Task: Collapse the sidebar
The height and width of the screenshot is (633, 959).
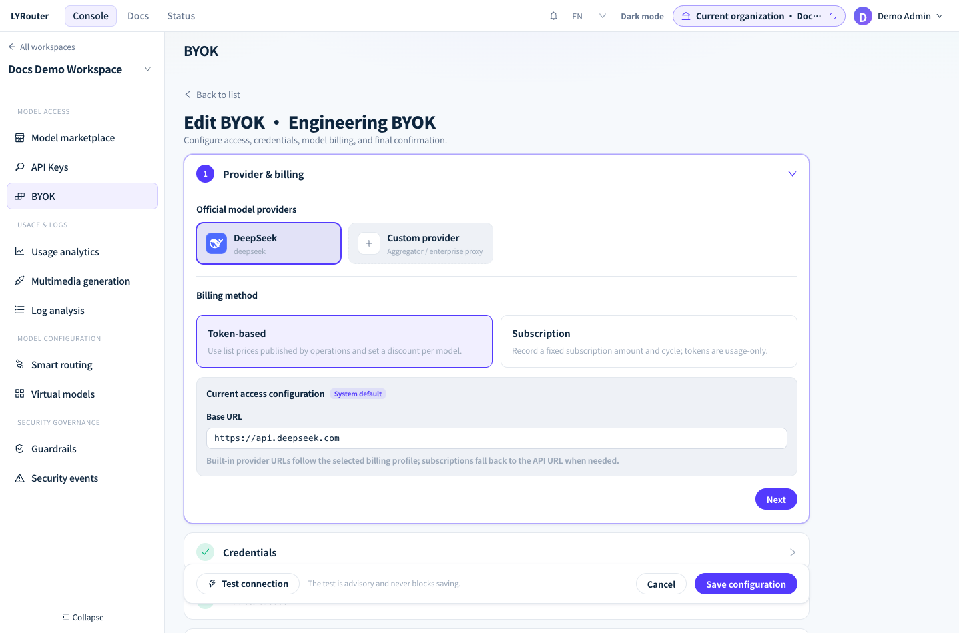Action: [83, 617]
